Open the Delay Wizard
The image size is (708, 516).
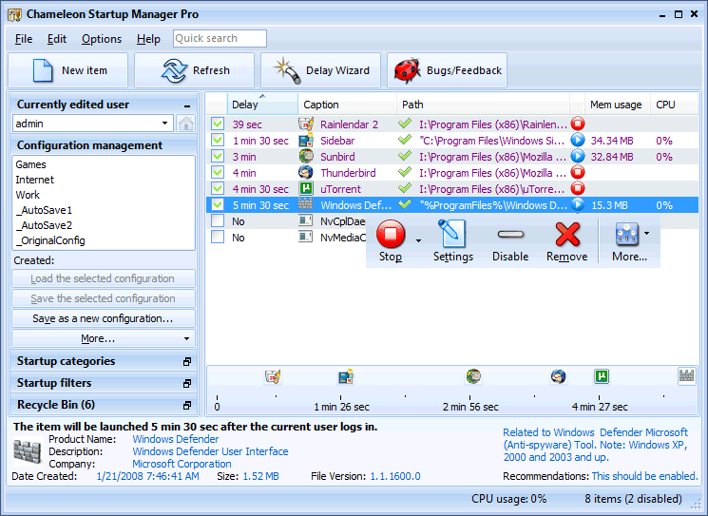(321, 70)
